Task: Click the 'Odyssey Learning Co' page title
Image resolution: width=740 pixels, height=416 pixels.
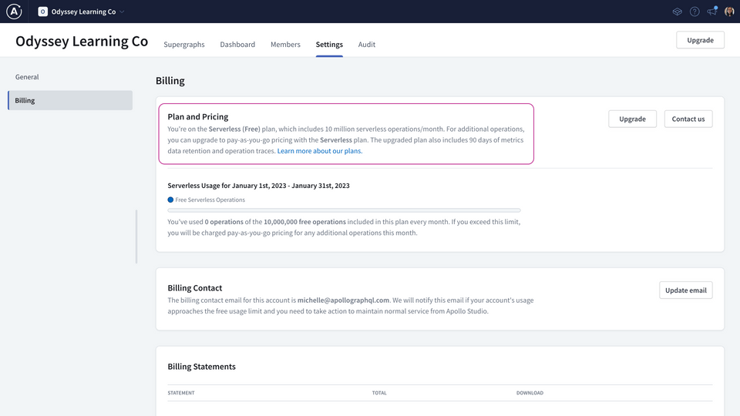Action: [x=82, y=41]
